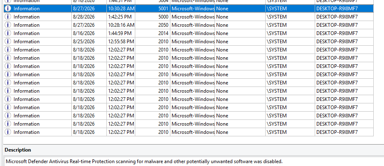Select Microsoft-Windows source in the 8/25/2026 row
384x166 pixels.
point(193,42)
